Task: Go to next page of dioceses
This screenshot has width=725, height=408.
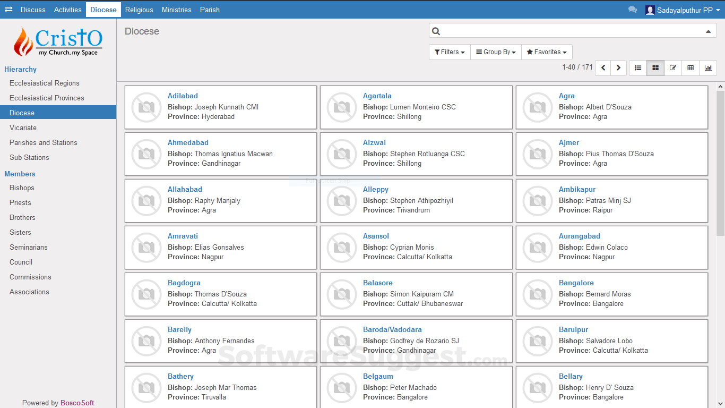Action: click(618, 68)
